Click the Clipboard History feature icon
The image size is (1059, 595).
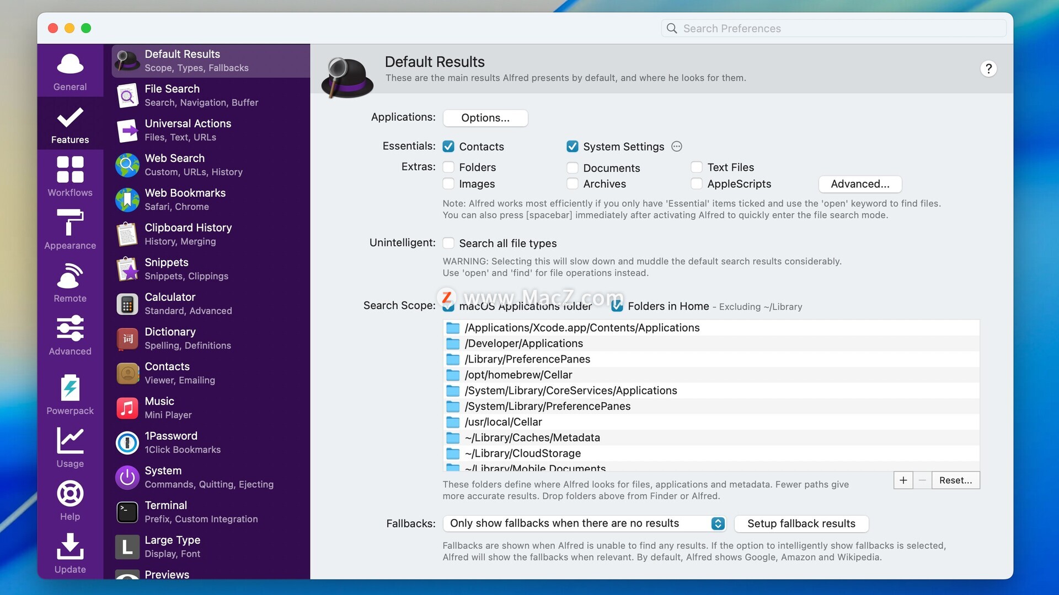(127, 234)
